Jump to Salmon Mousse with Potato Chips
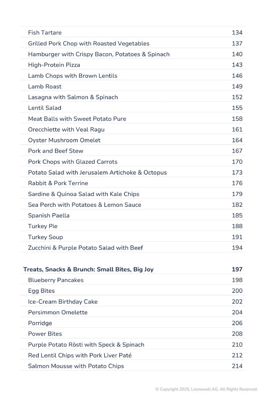The image size is (276, 402). coord(76,366)
